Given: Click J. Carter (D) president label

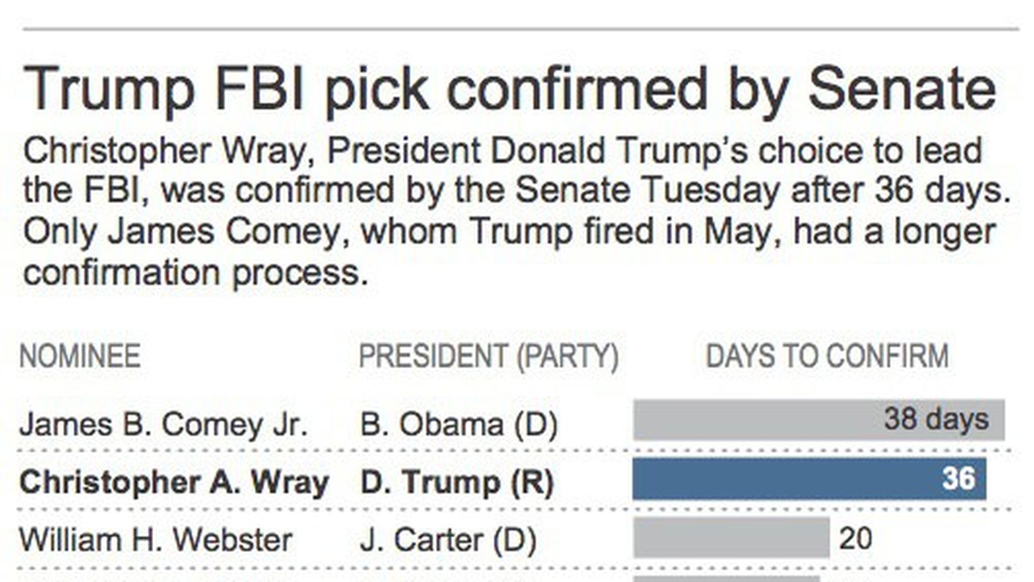Looking at the screenshot, I should [x=448, y=539].
